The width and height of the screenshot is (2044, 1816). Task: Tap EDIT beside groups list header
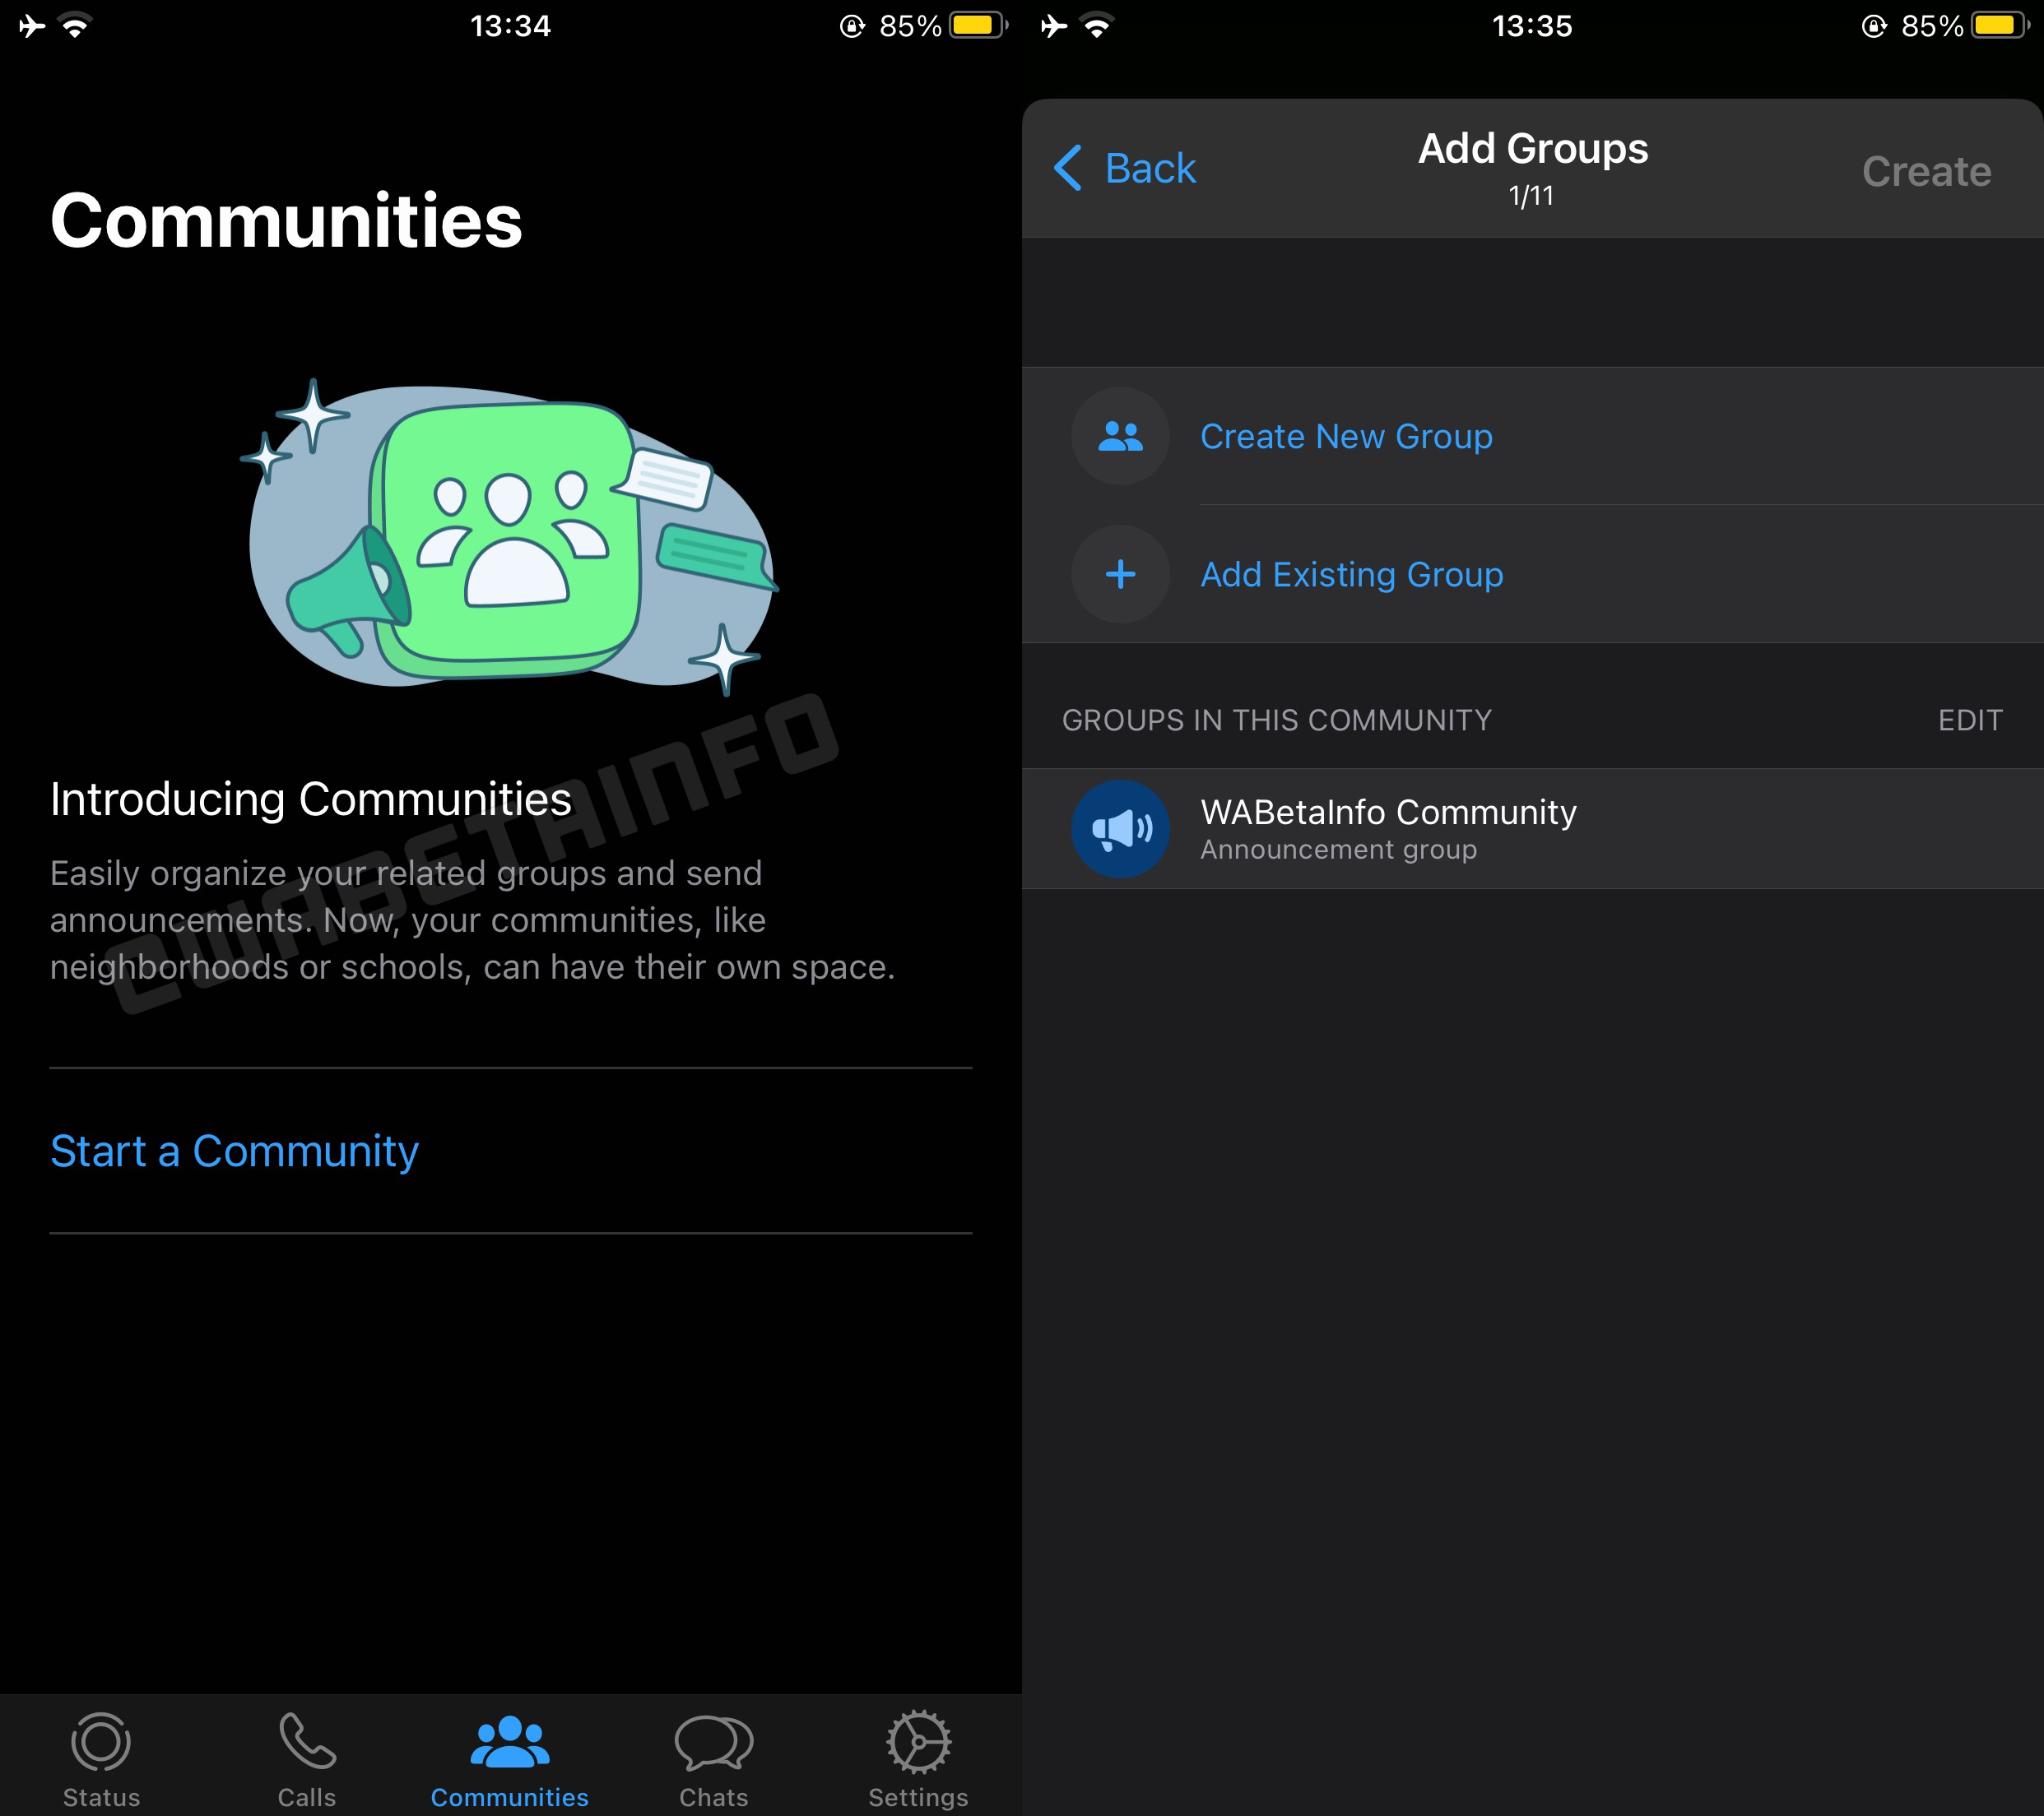(x=1969, y=720)
